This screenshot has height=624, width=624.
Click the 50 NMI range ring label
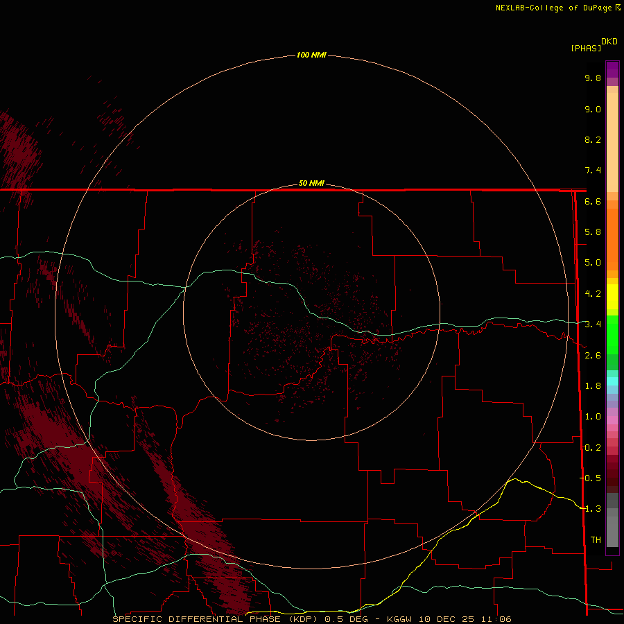(311, 183)
